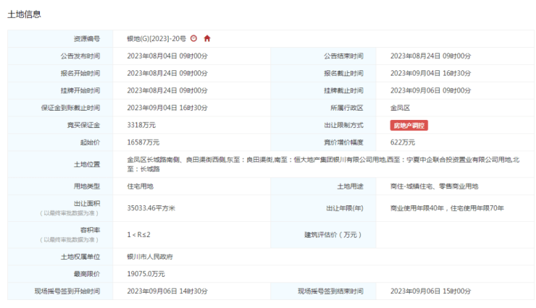Image resolution: width=536 pixels, height=308 pixels.
Task: Click the red 房地产调控 tag
Action: point(409,125)
